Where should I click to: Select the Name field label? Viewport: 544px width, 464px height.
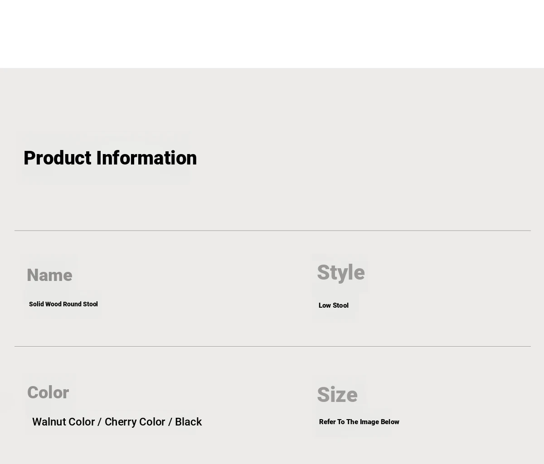pos(49,275)
